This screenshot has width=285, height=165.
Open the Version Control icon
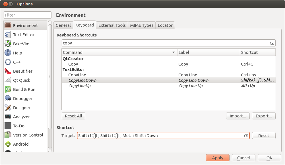(8, 135)
